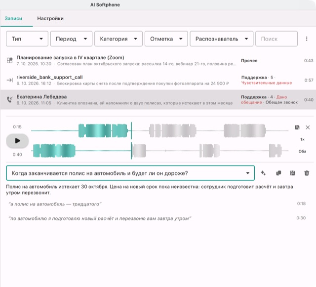Click the AI sparkle ask icon
This screenshot has width=316, height=287.
click(x=263, y=173)
